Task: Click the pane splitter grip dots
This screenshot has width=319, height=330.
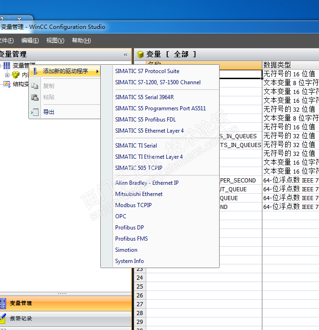Action: 62,294
